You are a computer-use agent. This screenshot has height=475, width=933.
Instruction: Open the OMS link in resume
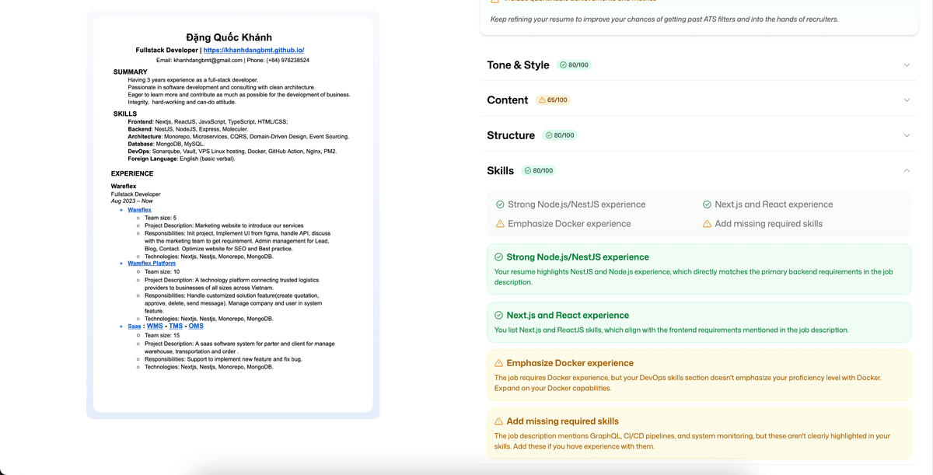196,327
